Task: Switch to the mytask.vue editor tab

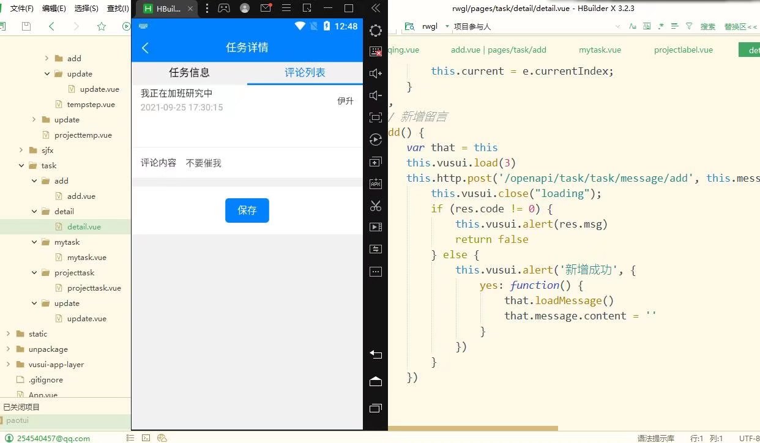Action: click(x=599, y=50)
